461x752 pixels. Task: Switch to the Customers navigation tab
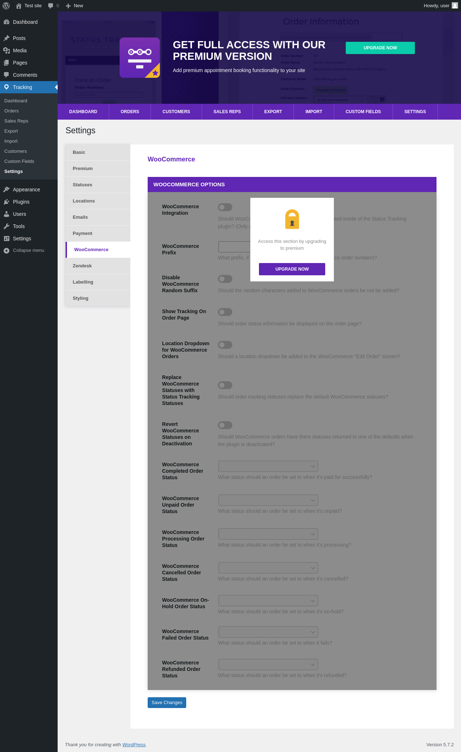click(x=176, y=112)
